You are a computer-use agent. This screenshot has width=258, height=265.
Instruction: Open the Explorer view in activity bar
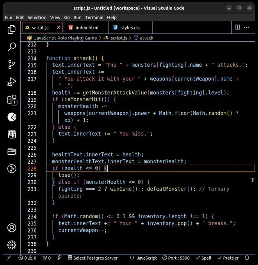(x=11, y=29)
